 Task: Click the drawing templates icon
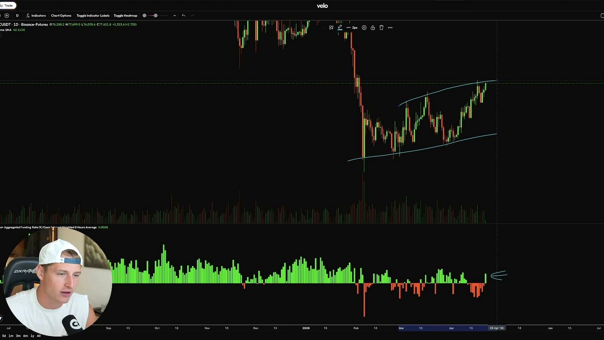[331, 28]
